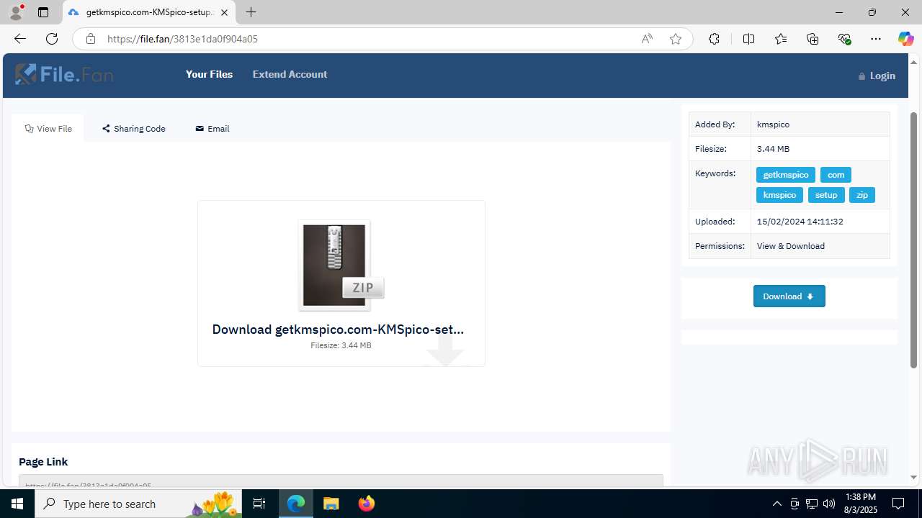Toggle Split screen icon
This screenshot has height=518, width=922.
click(748, 39)
